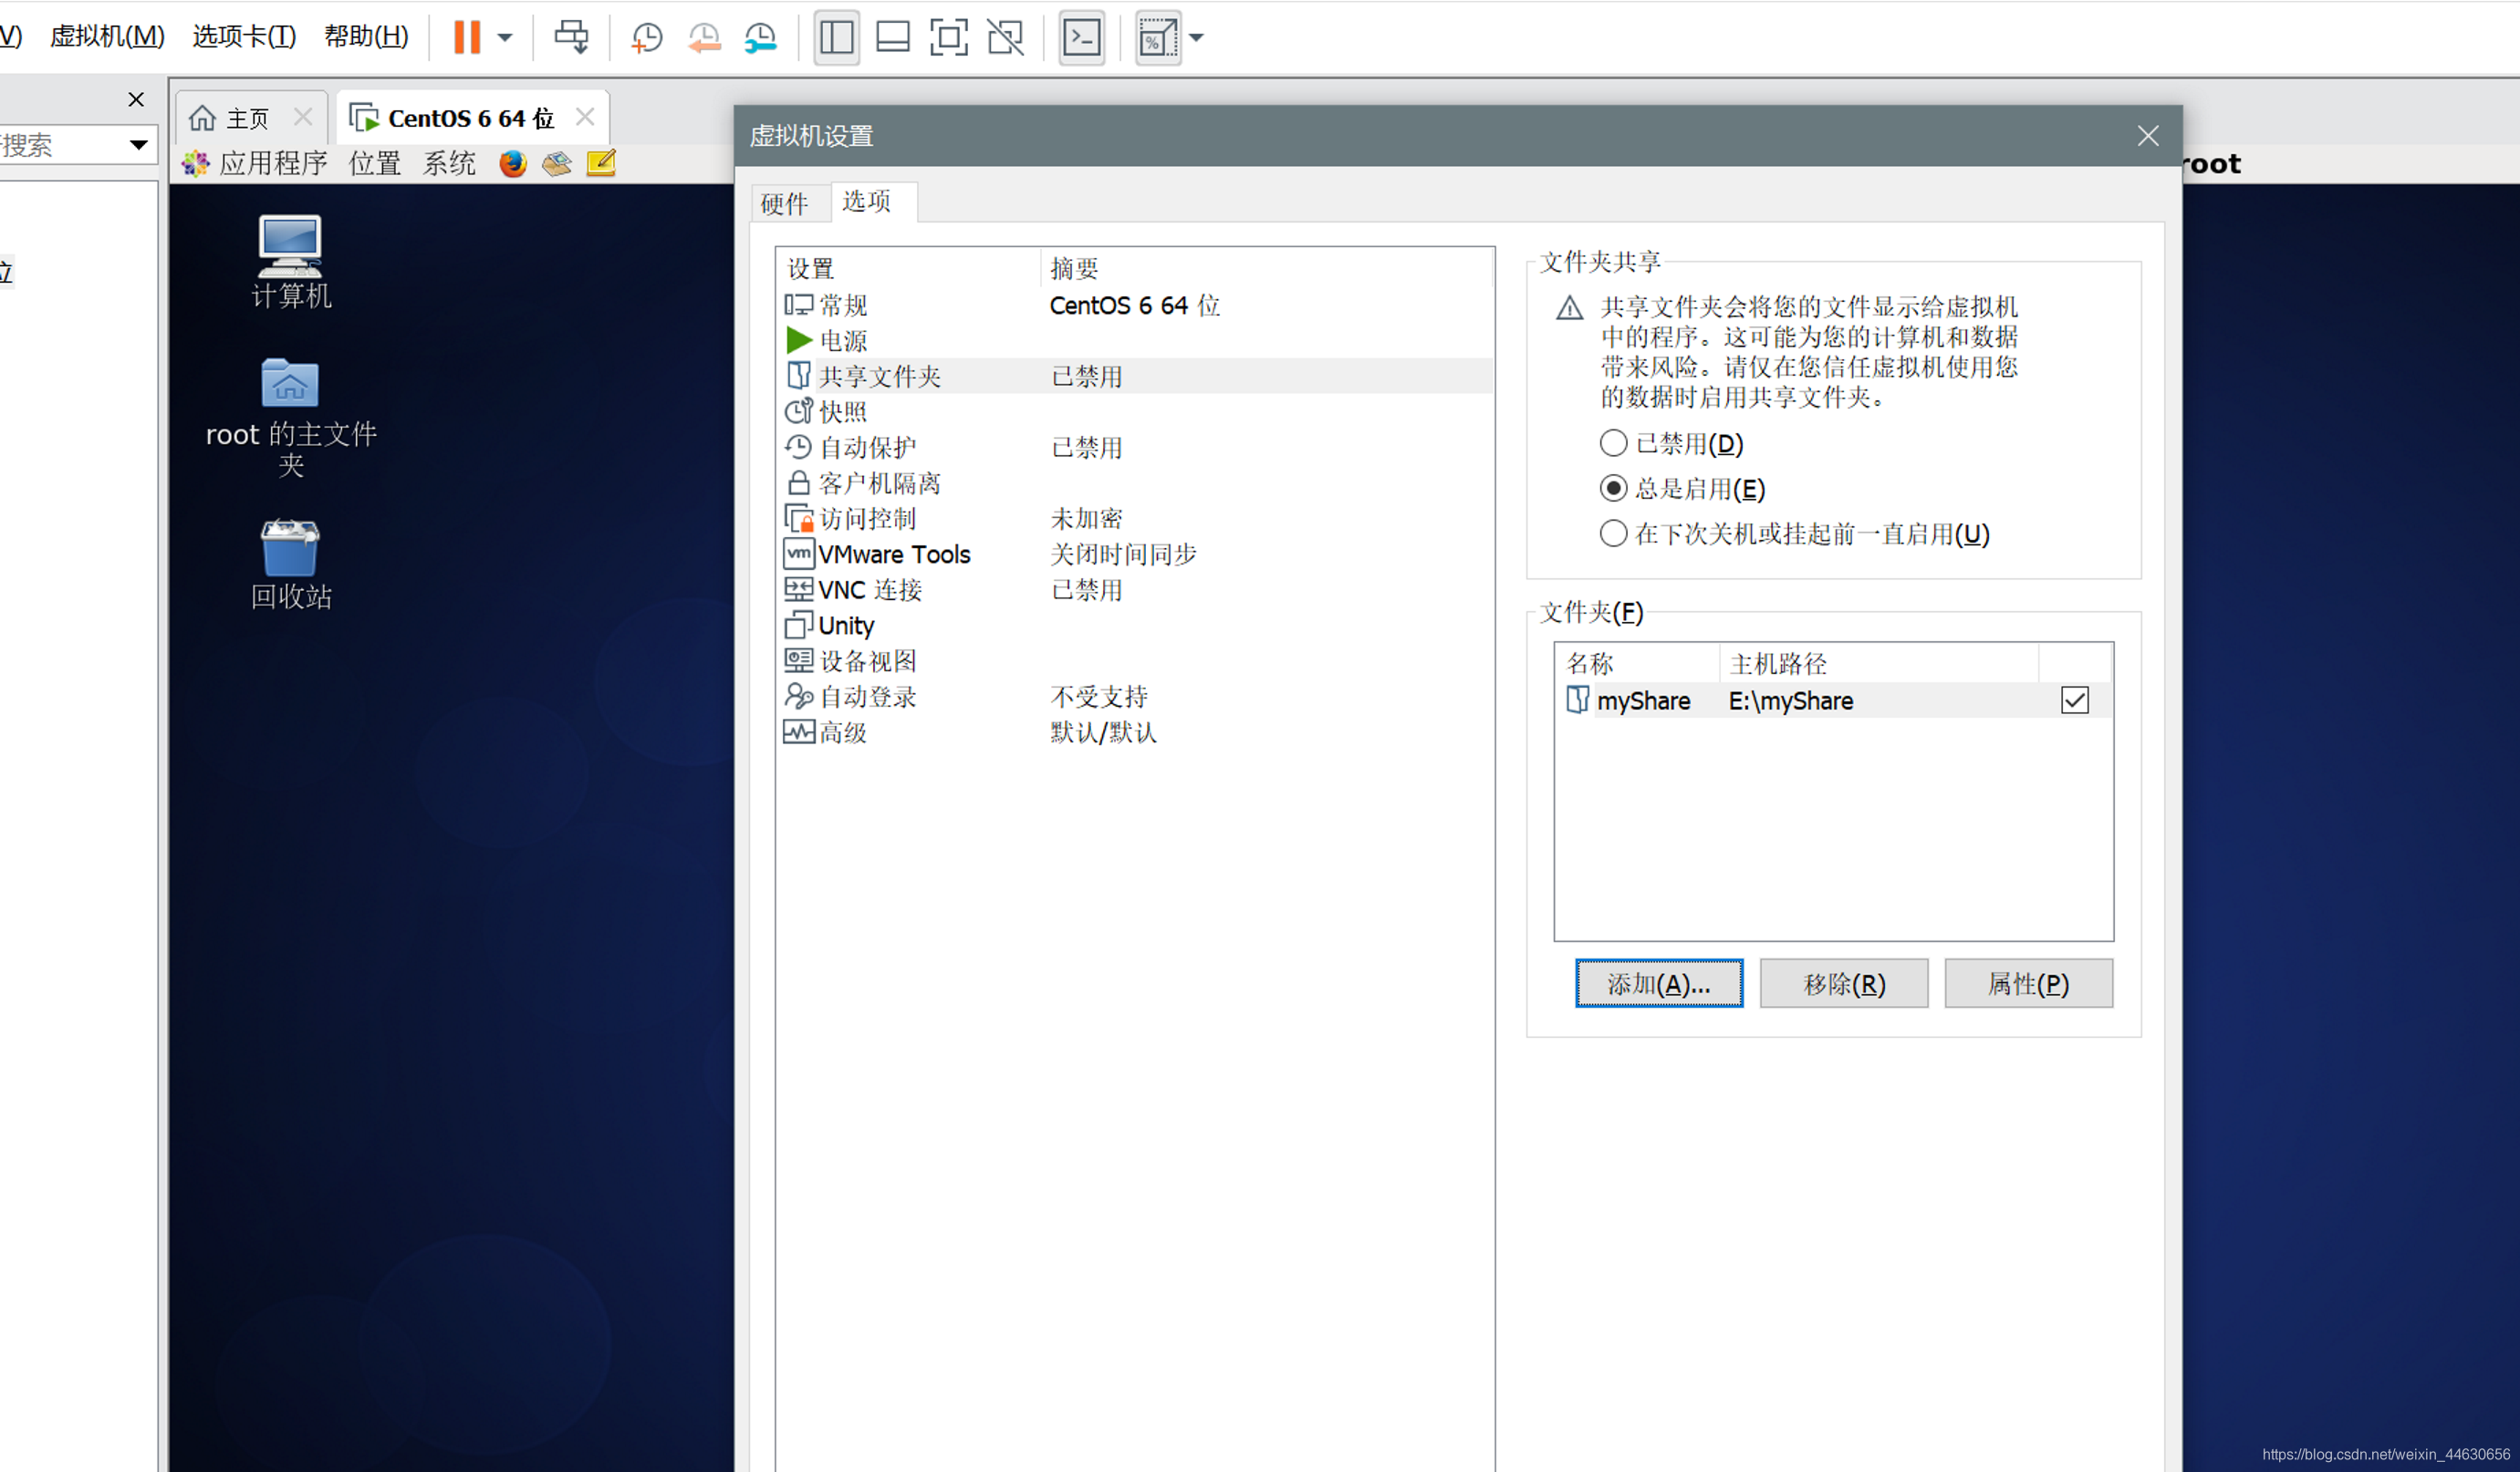
Task: Click the Unity settings icon
Action: point(797,626)
